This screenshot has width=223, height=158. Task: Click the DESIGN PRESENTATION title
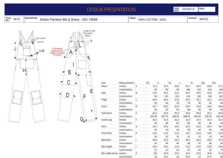(111, 10)
